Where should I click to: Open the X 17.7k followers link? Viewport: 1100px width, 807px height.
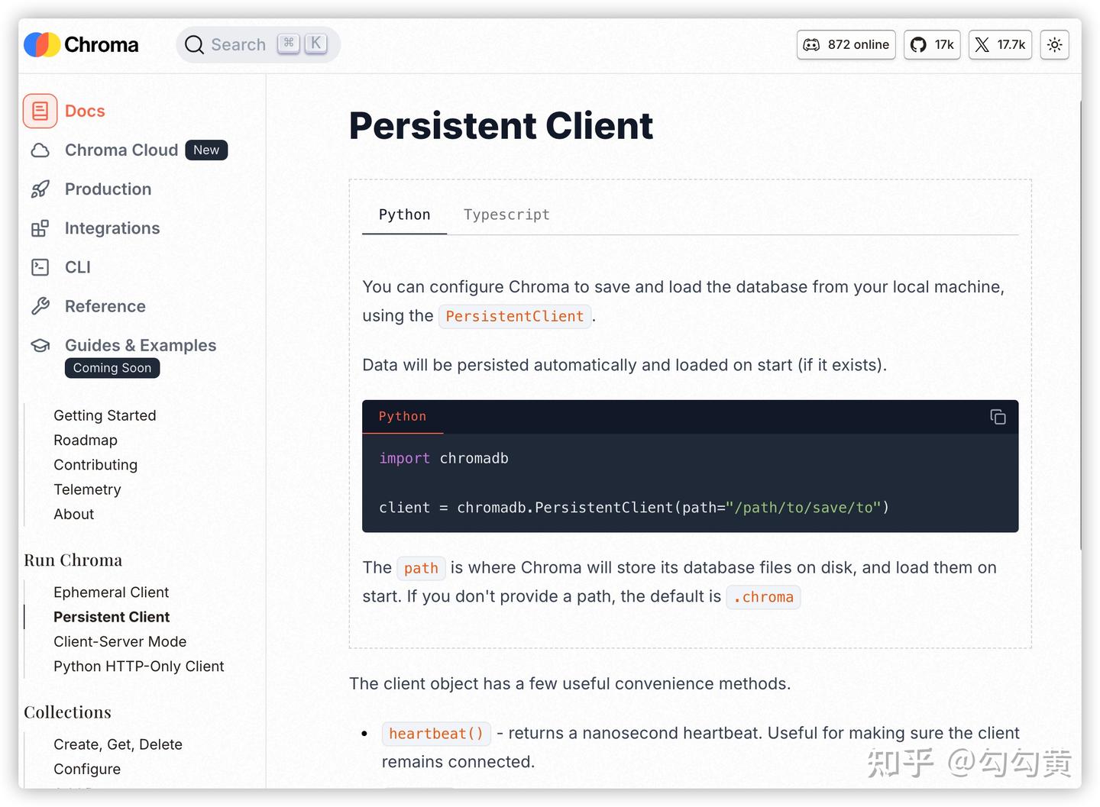(x=1000, y=45)
